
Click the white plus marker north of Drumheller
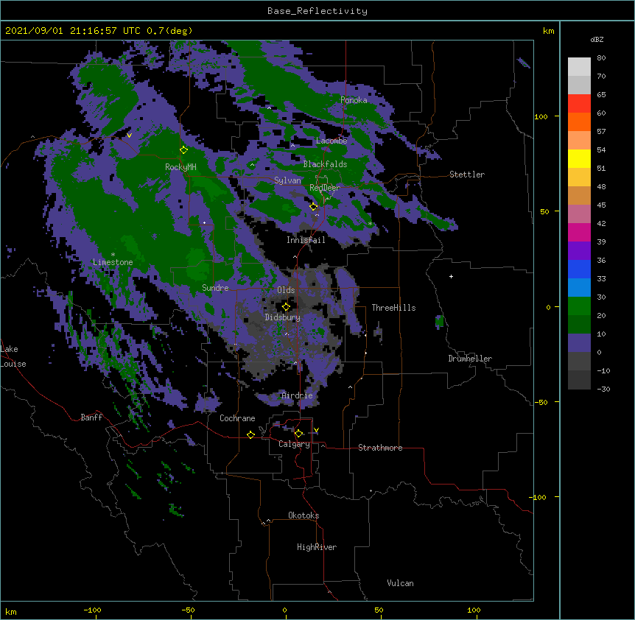pos(451,276)
